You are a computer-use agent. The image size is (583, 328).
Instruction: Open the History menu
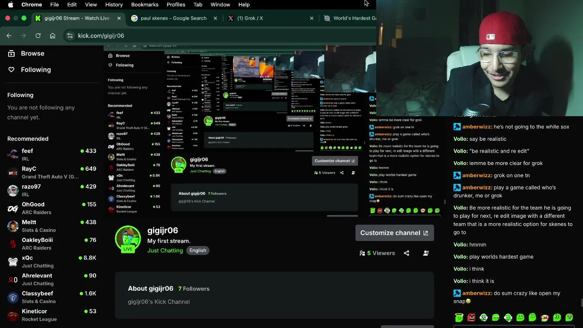click(114, 5)
